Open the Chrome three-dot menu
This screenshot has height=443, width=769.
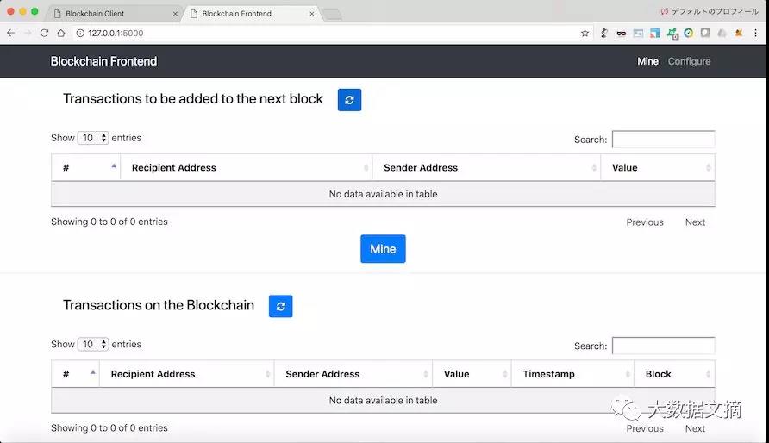755,33
